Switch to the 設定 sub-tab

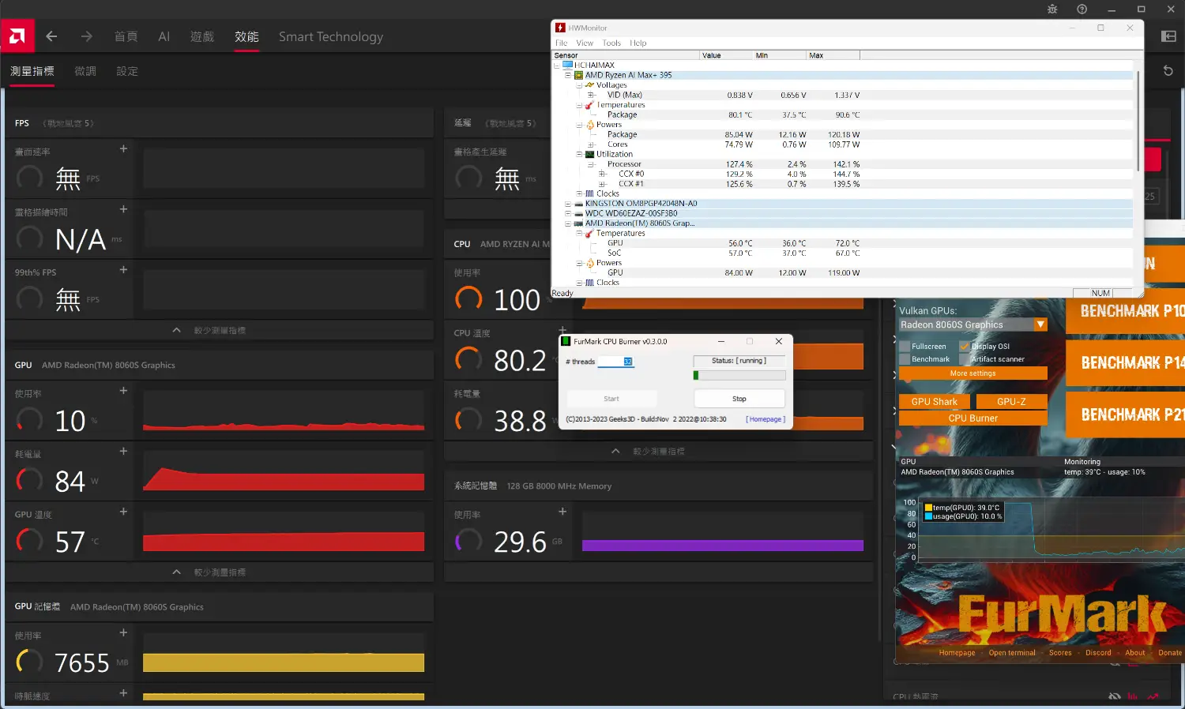(x=127, y=71)
